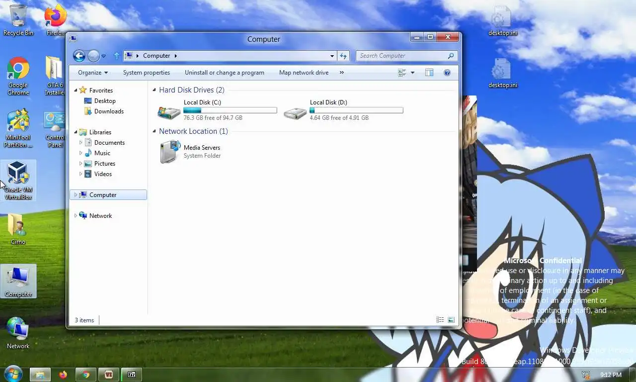Click System properties in the toolbar
636x382 pixels.
147,73
